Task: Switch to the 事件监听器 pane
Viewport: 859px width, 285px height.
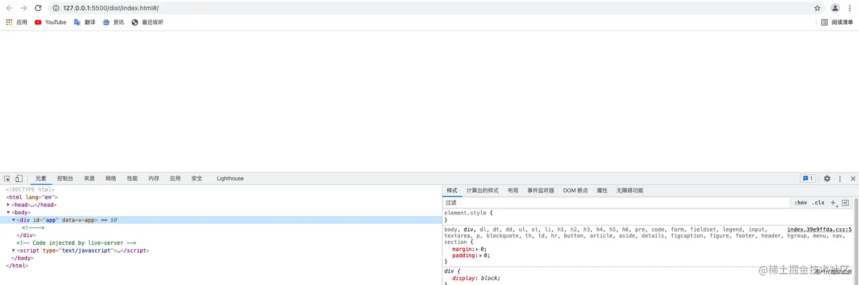Action: pyautogui.click(x=540, y=191)
